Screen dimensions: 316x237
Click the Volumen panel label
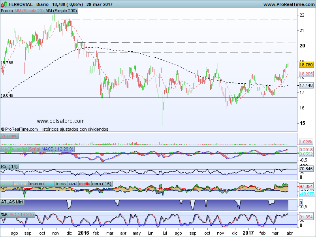[9, 135]
